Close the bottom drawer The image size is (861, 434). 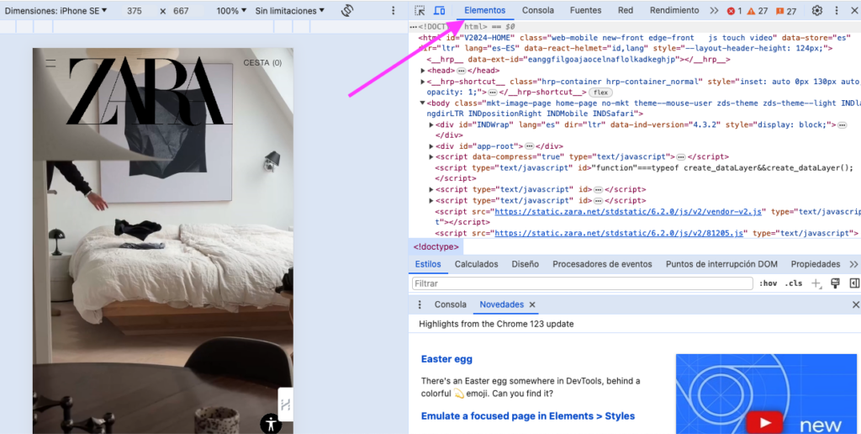click(x=855, y=304)
